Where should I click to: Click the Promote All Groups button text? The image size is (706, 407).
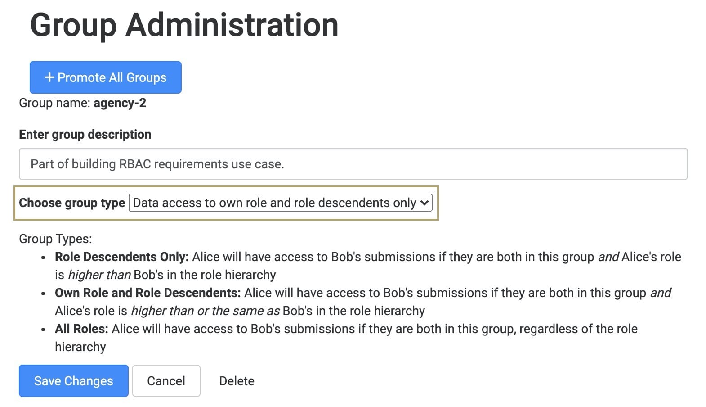coord(112,77)
